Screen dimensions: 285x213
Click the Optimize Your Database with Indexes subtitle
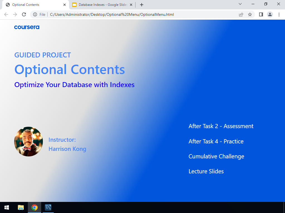pyautogui.click(x=74, y=85)
